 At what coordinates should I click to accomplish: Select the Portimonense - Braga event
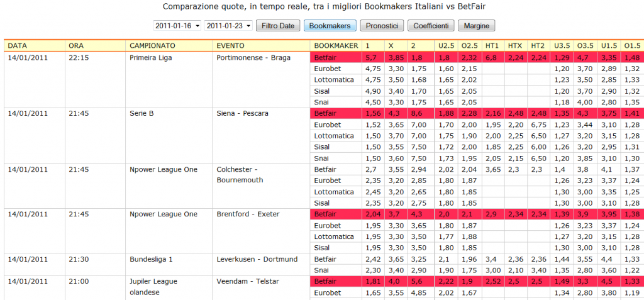point(254,57)
